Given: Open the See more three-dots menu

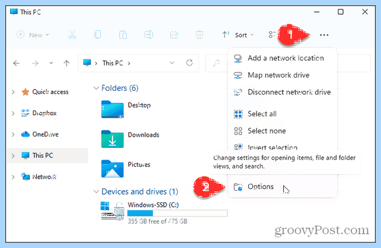Looking at the screenshot, I should [324, 35].
